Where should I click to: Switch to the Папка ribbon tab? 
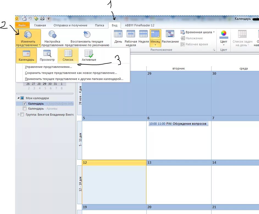click(x=99, y=25)
